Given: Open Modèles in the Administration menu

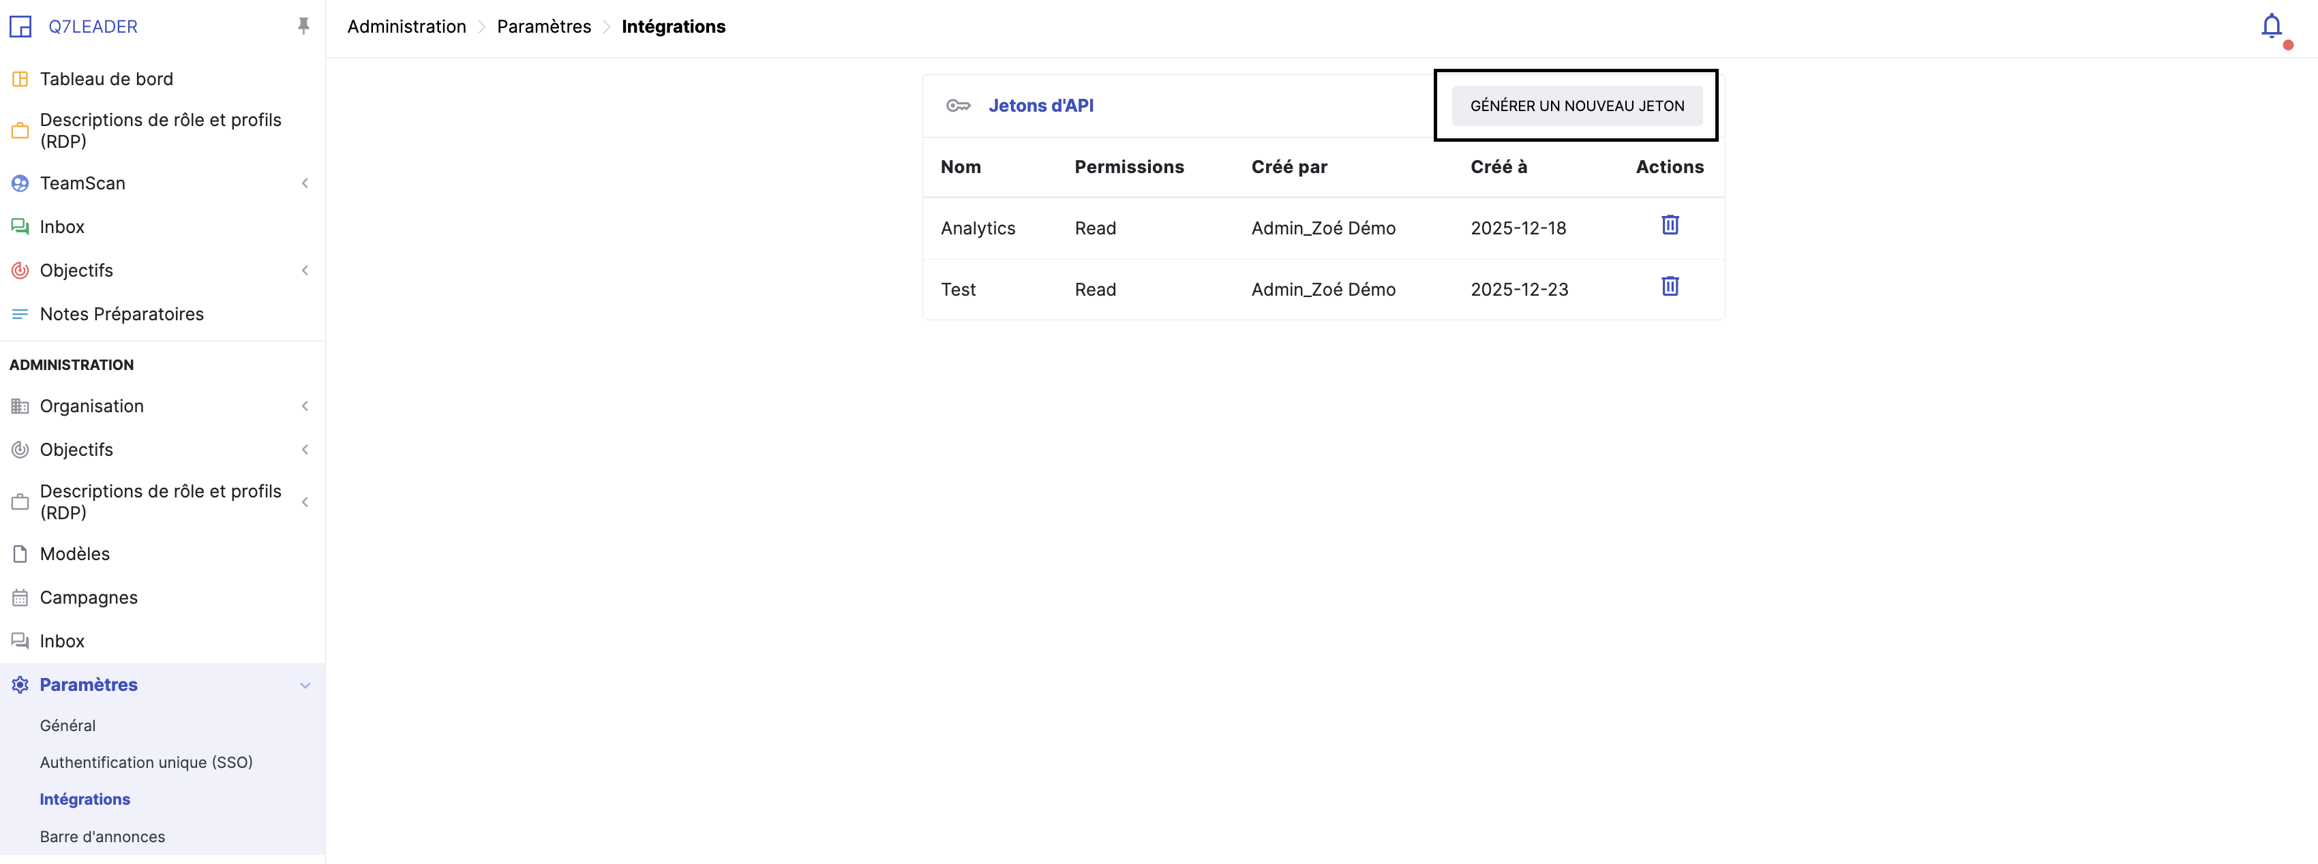Looking at the screenshot, I should coord(75,554).
